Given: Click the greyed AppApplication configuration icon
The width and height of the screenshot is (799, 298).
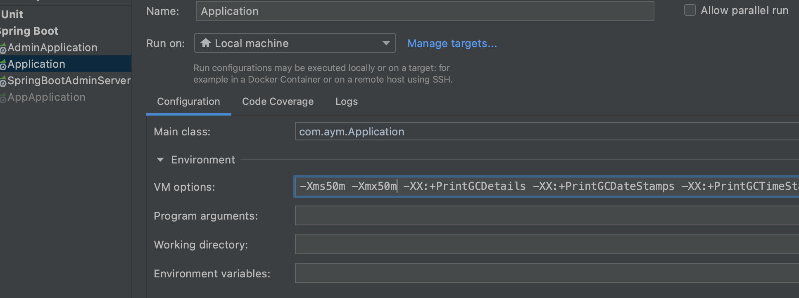Looking at the screenshot, I should 3,98.
